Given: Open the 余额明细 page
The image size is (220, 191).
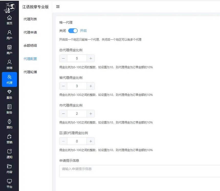Looking at the screenshot, I should [30, 46].
